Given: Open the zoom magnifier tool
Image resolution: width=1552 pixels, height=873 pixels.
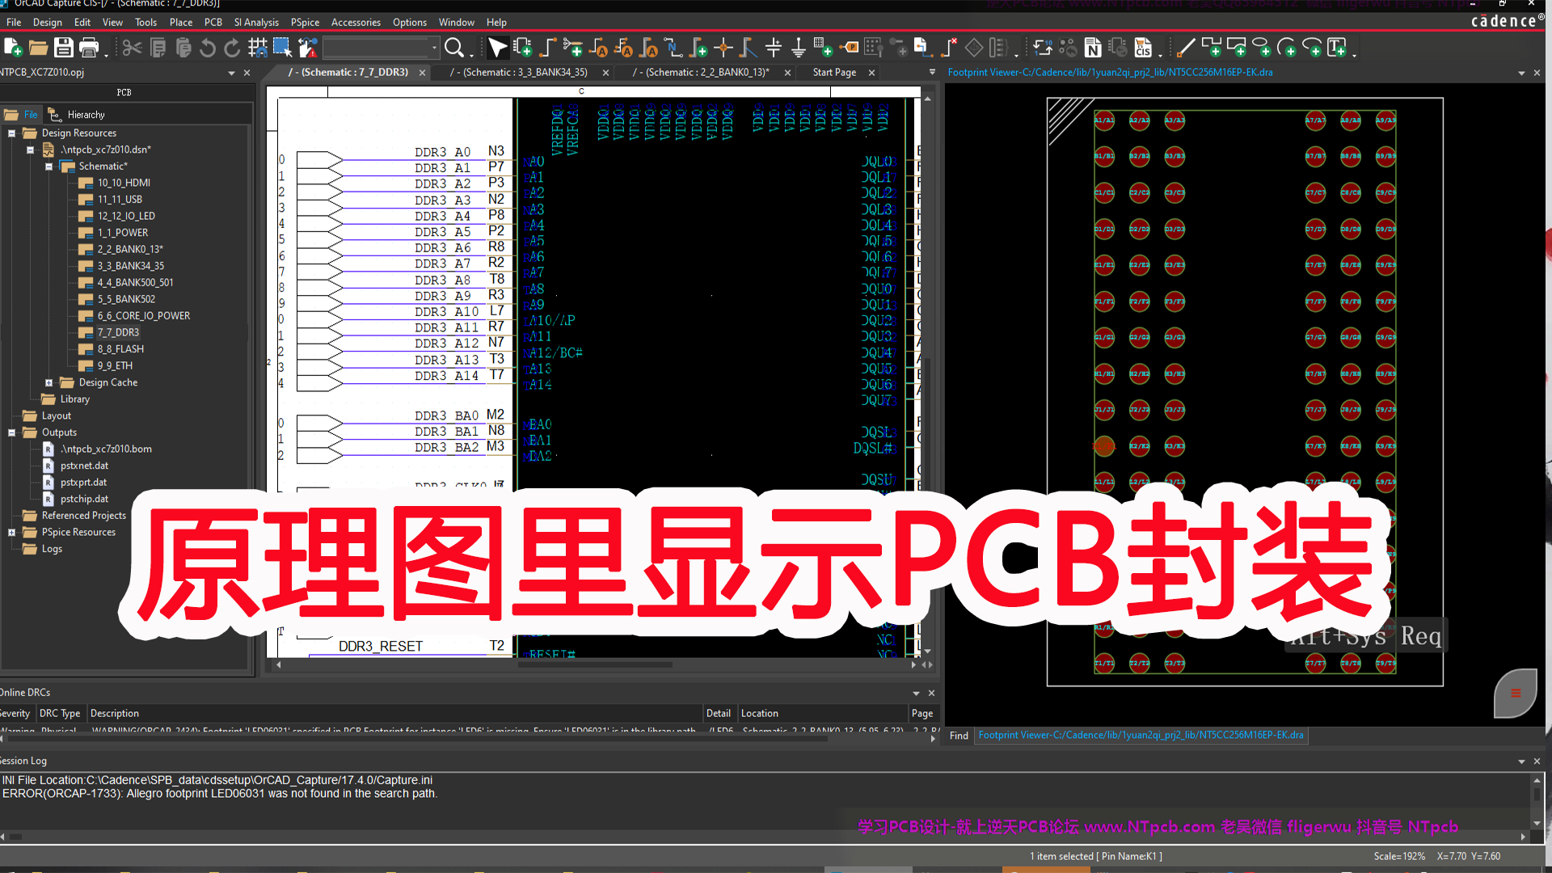Looking at the screenshot, I should [x=454, y=48].
